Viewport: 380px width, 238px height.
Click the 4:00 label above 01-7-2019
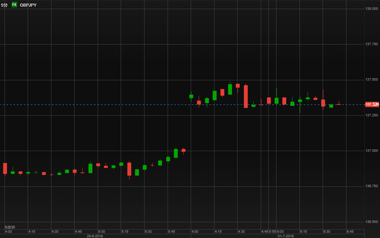click(x=195, y=232)
